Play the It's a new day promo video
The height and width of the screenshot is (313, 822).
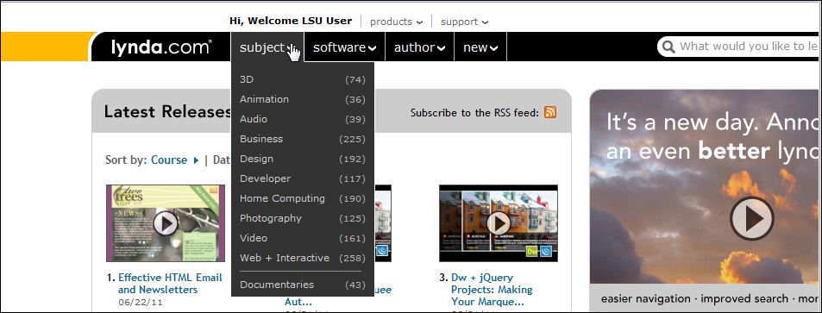pos(752,219)
